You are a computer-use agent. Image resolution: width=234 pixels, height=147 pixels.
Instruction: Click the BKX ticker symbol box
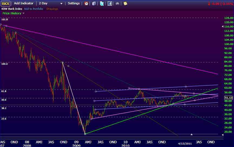pos(5,4)
